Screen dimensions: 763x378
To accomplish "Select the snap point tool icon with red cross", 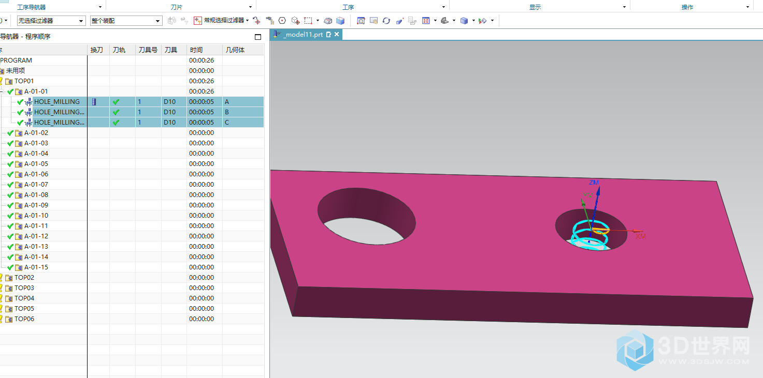I will pyautogui.click(x=256, y=21).
